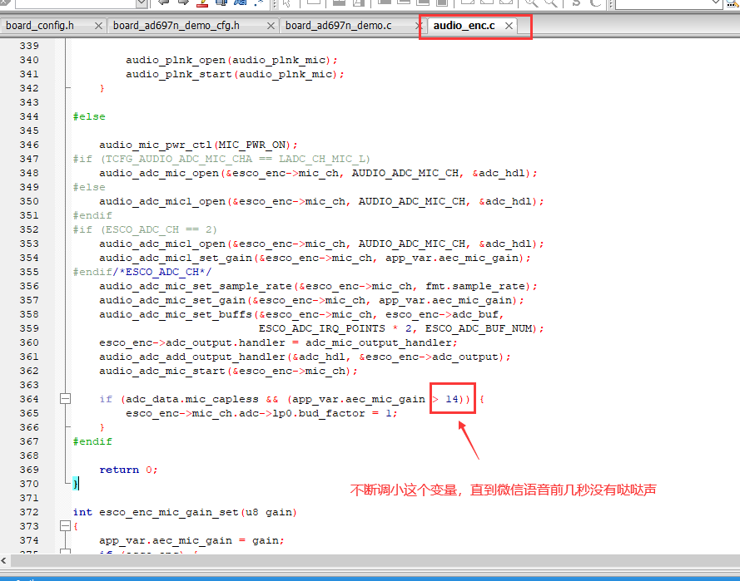Switch to the board_config.h tab
This screenshot has height=581, width=740.
pos(40,26)
